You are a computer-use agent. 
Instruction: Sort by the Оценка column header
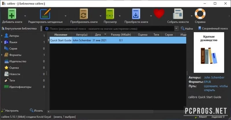click(143, 35)
